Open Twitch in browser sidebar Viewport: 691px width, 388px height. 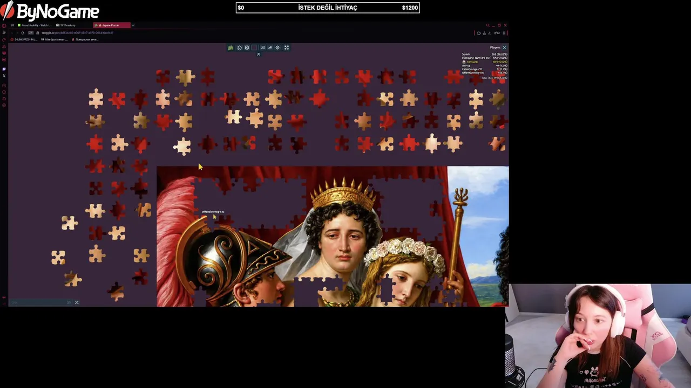point(4,69)
